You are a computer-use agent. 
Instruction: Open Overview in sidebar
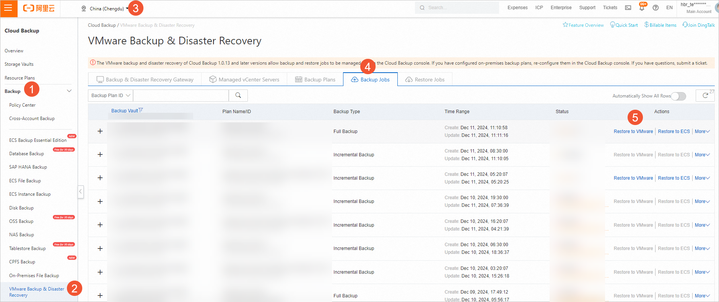[14, 51]
